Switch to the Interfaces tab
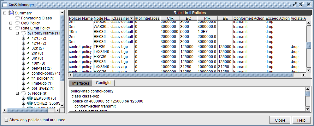 tap(80, 83)
